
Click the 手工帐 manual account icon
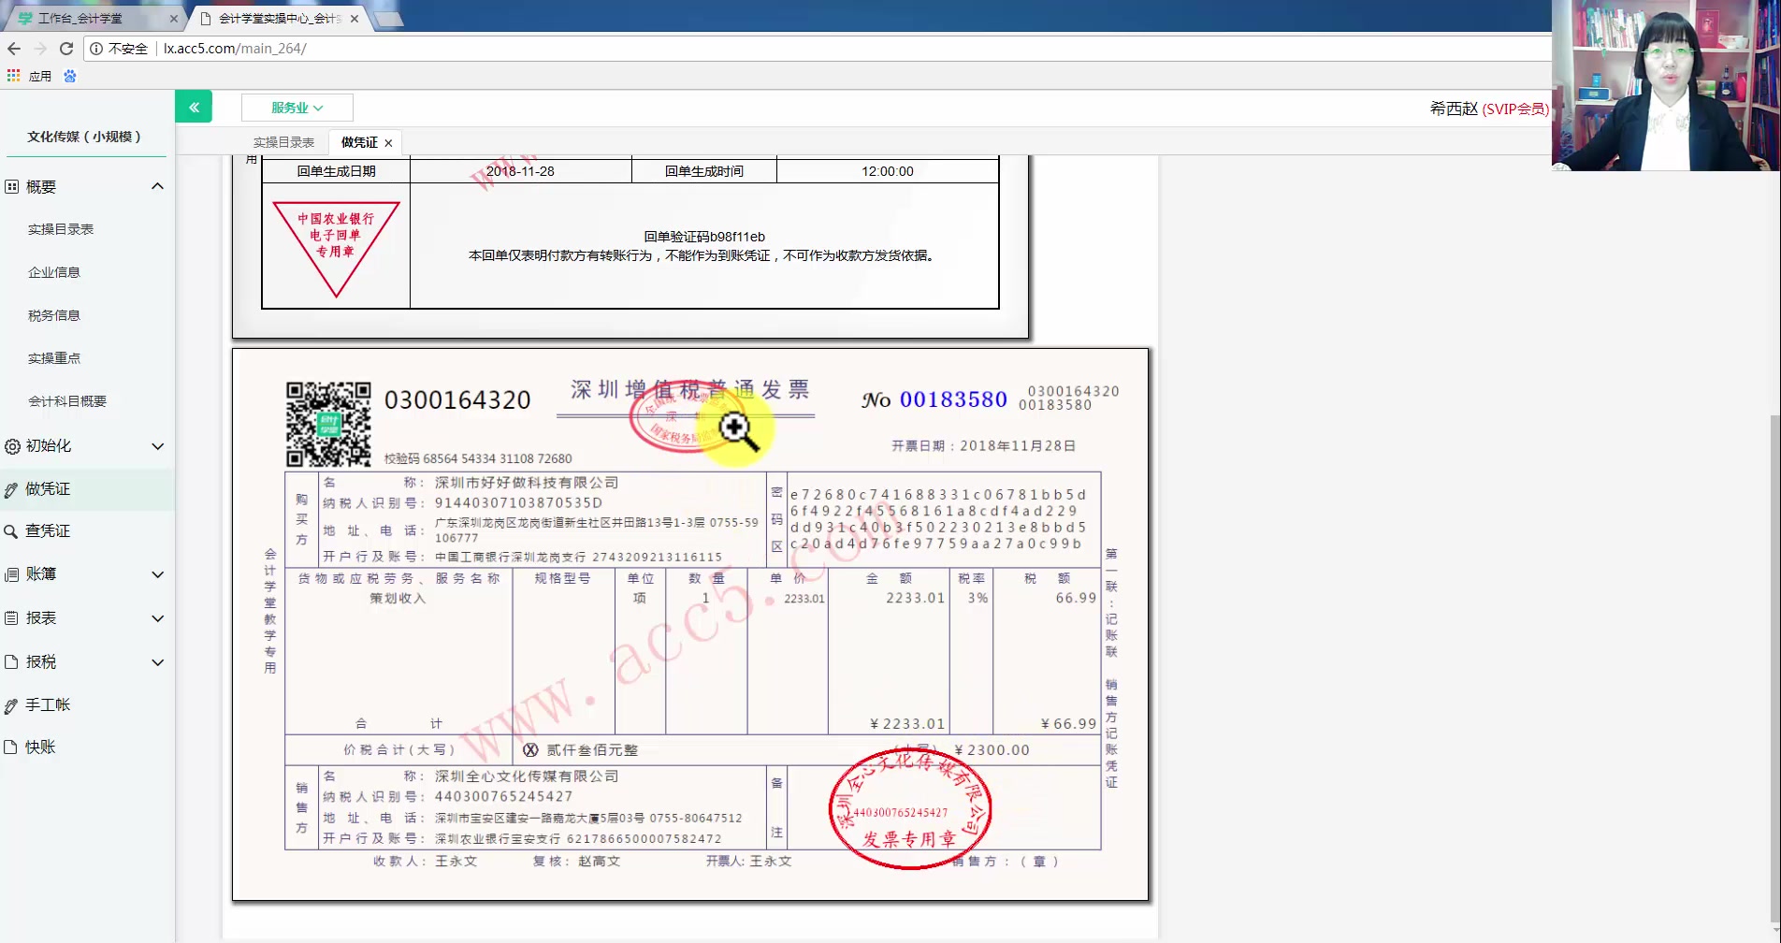(x=9, y=704)
